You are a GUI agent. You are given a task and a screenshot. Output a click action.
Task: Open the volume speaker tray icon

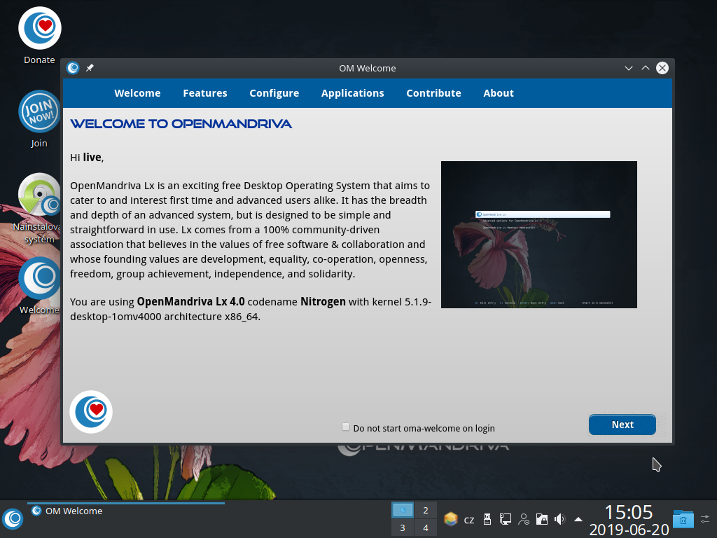(559, 519)
